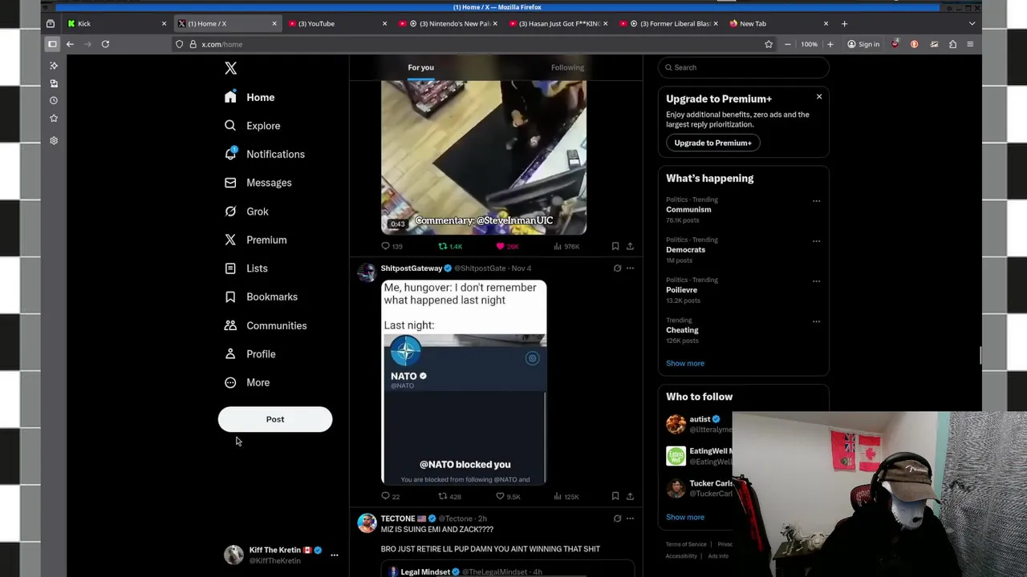Click the Upgrade to Premium+ button
Screen dimensions: 1027x577
(x=712, y=143)
